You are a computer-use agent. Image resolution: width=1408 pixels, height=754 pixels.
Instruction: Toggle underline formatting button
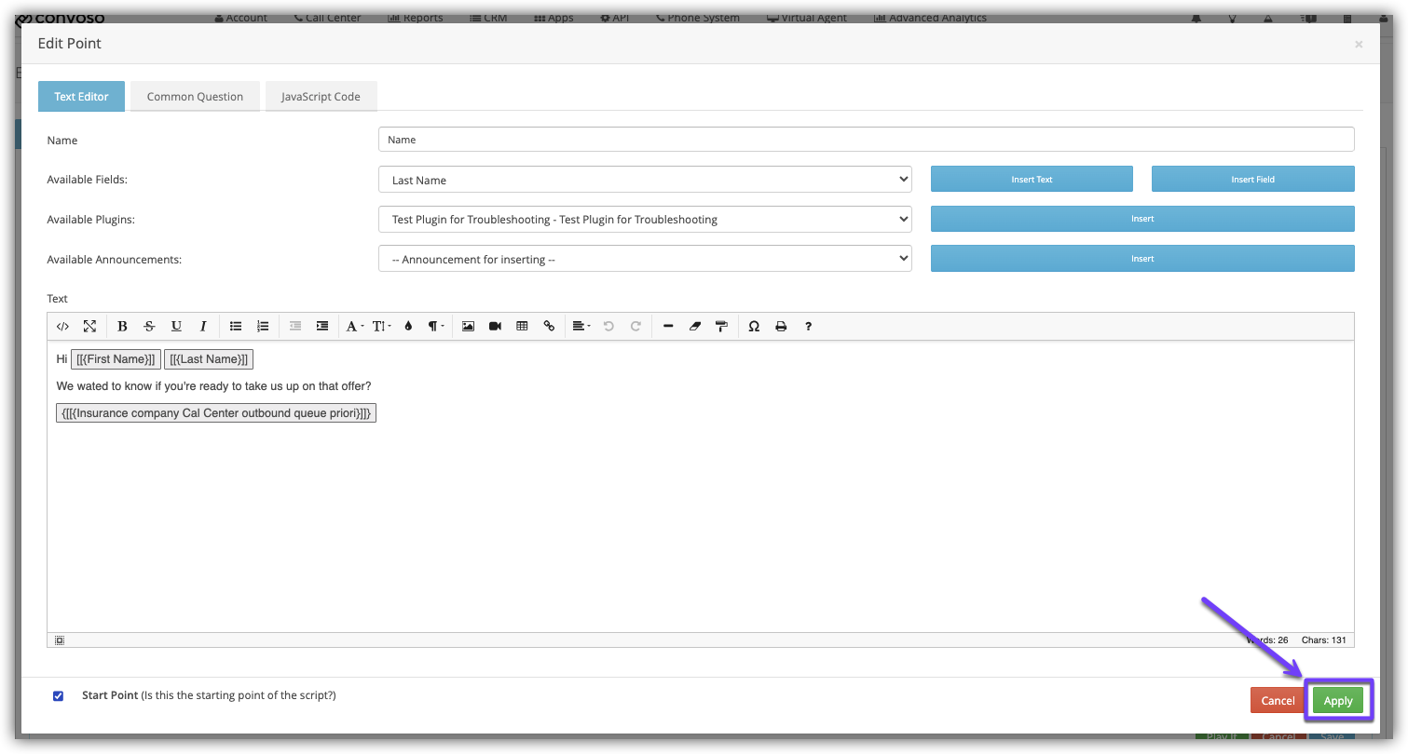[176, 327]
